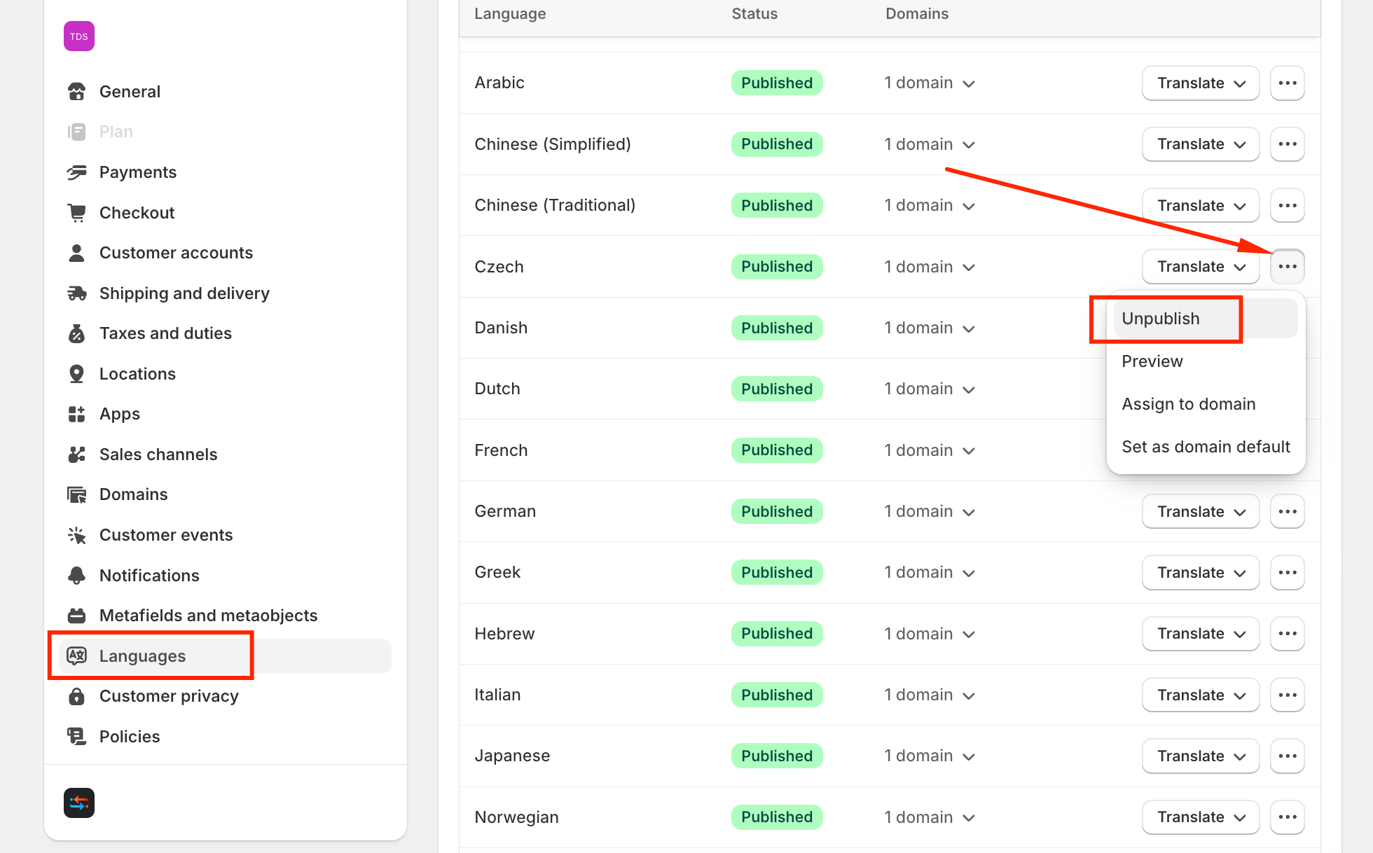Viewport: 1373px width, 853px height.
Task: Click the General store icon in sidebar
Action: pos(77,92)
